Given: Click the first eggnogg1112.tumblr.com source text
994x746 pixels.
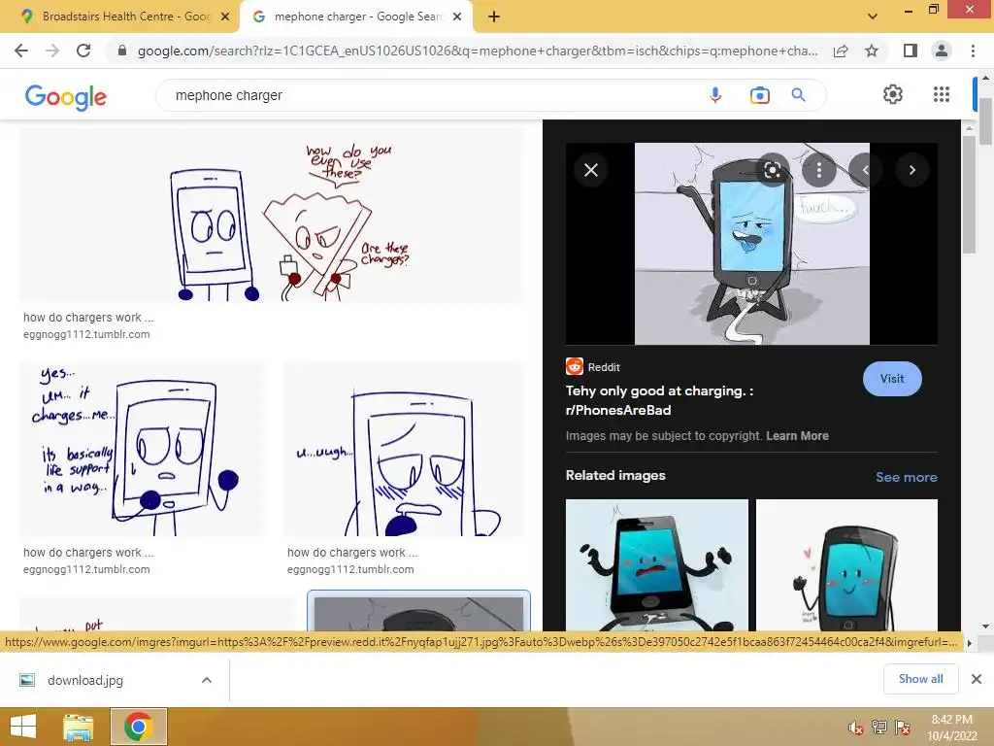Looking at the screenshot, I should point(86,334).
